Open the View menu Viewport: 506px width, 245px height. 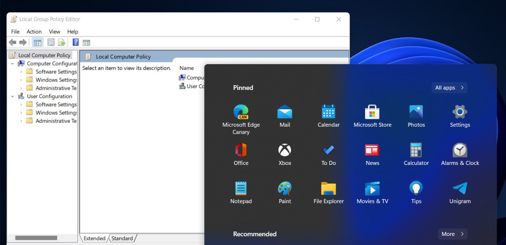click(x=55, y=32)
